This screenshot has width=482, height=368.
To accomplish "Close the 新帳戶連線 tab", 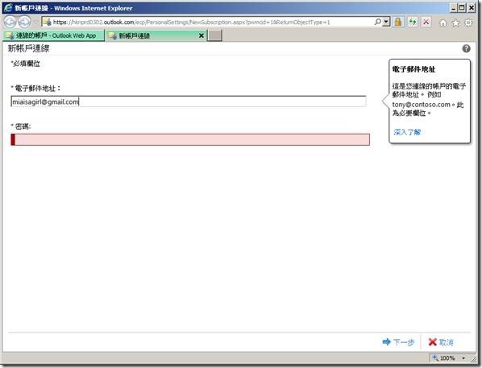I will [x=202, y=35].
